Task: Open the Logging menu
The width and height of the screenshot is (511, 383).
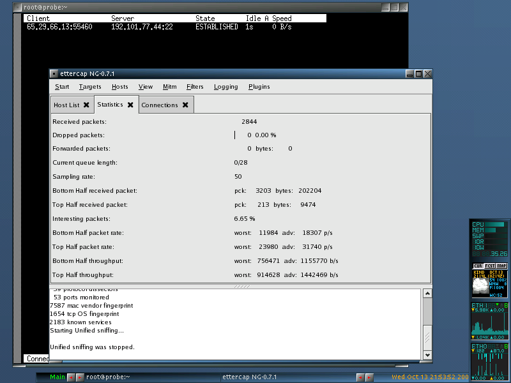Action: [x=226, y=87]
